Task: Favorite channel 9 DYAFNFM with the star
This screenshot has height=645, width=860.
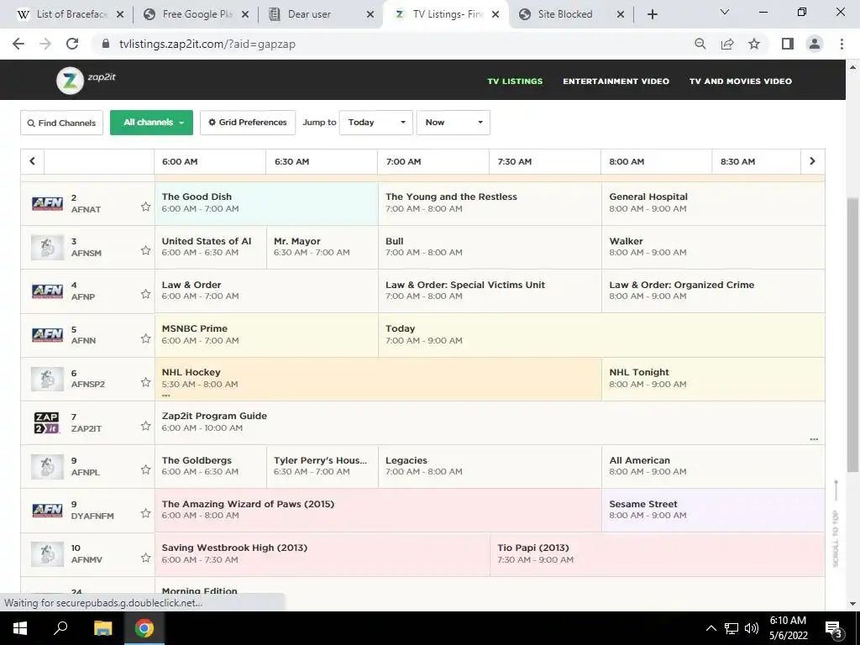Action: click(x=145, y=513)
